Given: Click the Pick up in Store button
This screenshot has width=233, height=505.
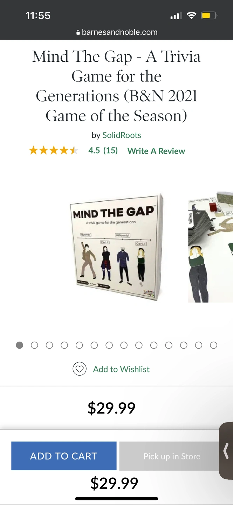Looking at the screenshot, I should 172,456.
